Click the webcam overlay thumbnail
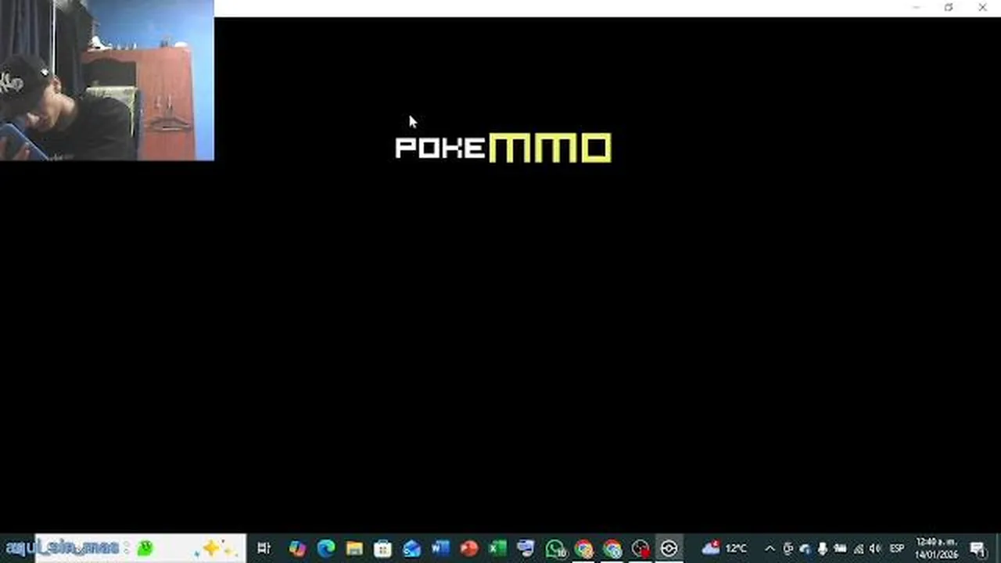The image size is (1001, 563). pyautogui.click(x=106, y=80)
